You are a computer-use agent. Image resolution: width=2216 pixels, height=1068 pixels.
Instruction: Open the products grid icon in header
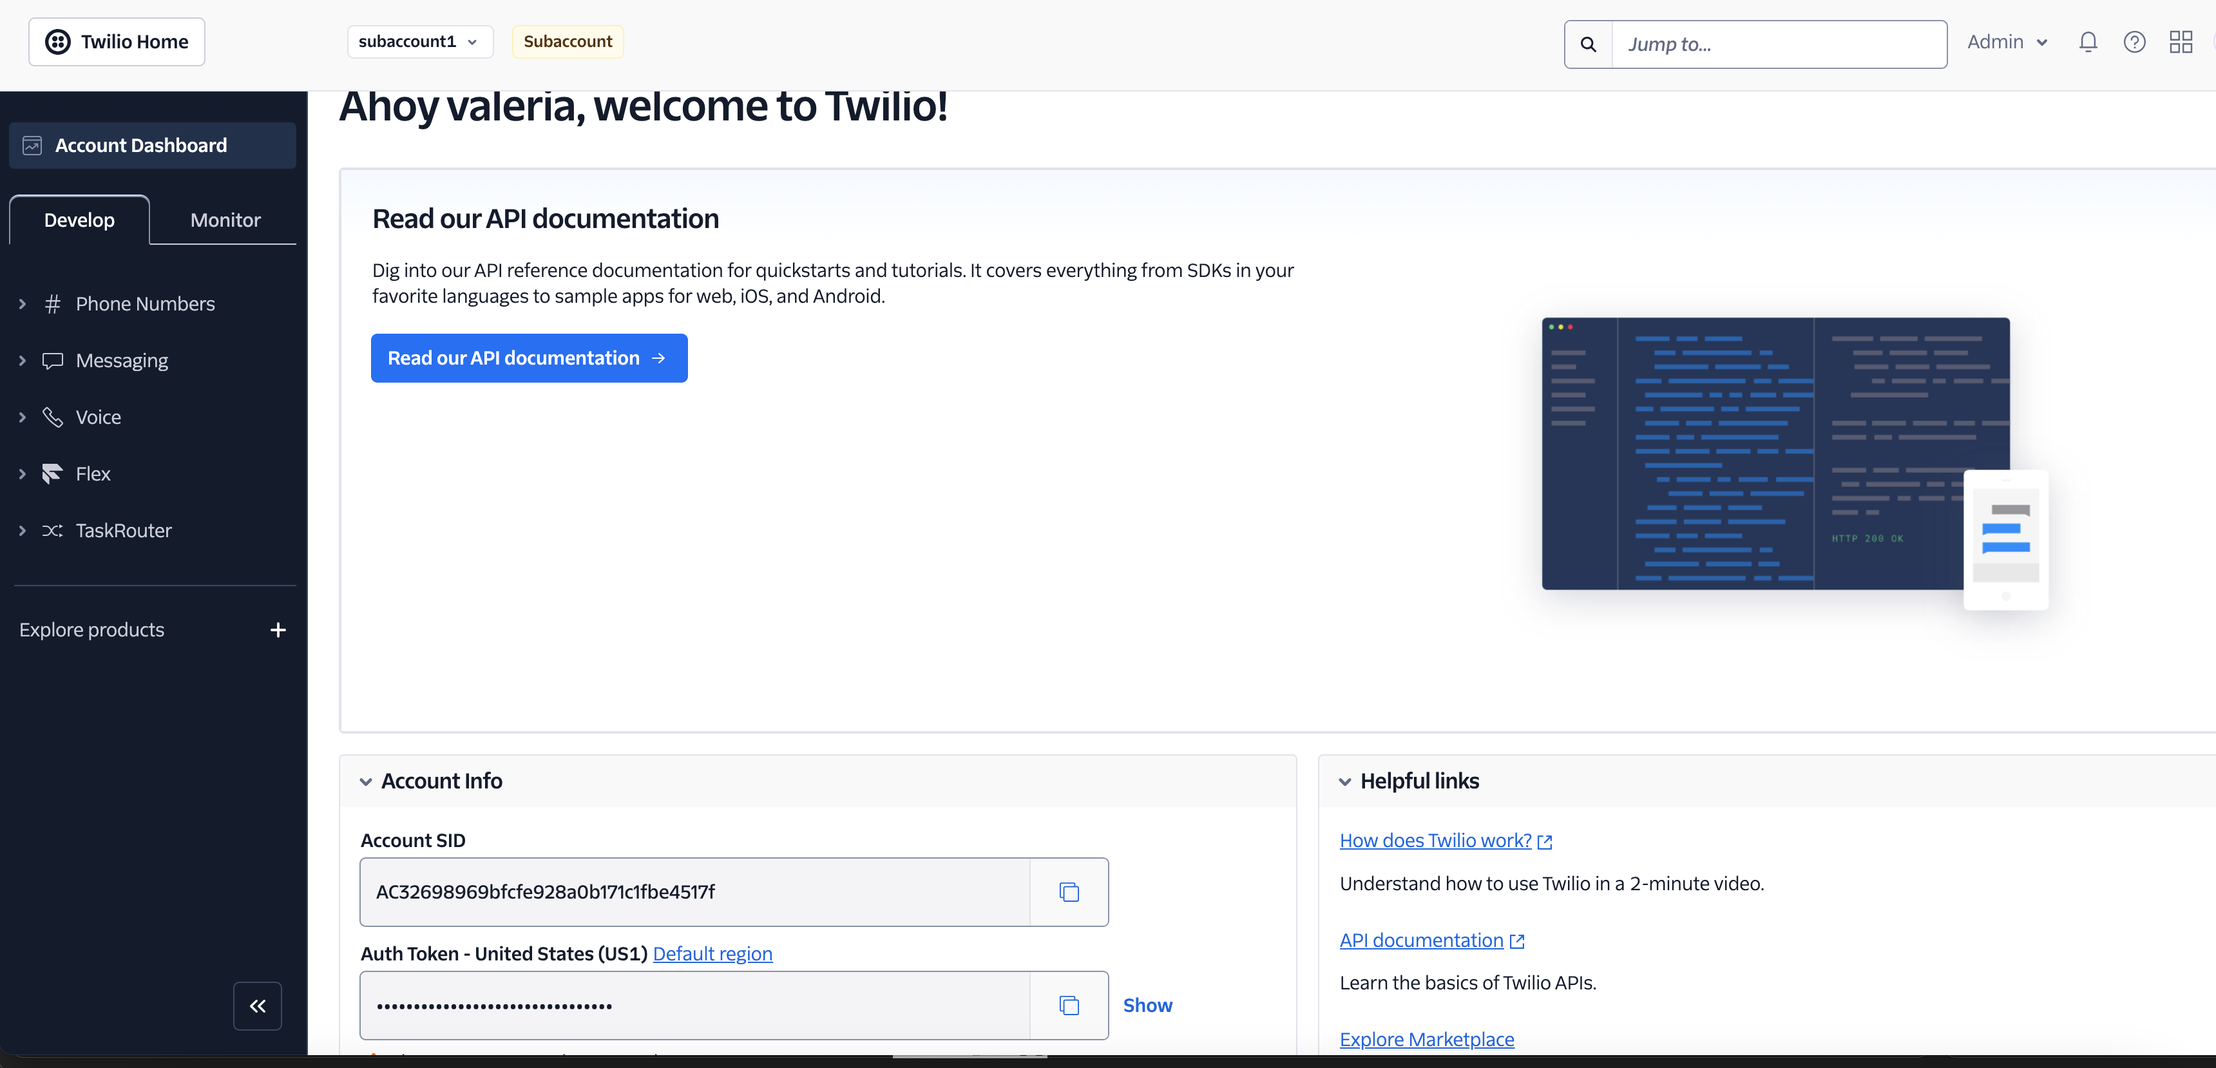2181,42
